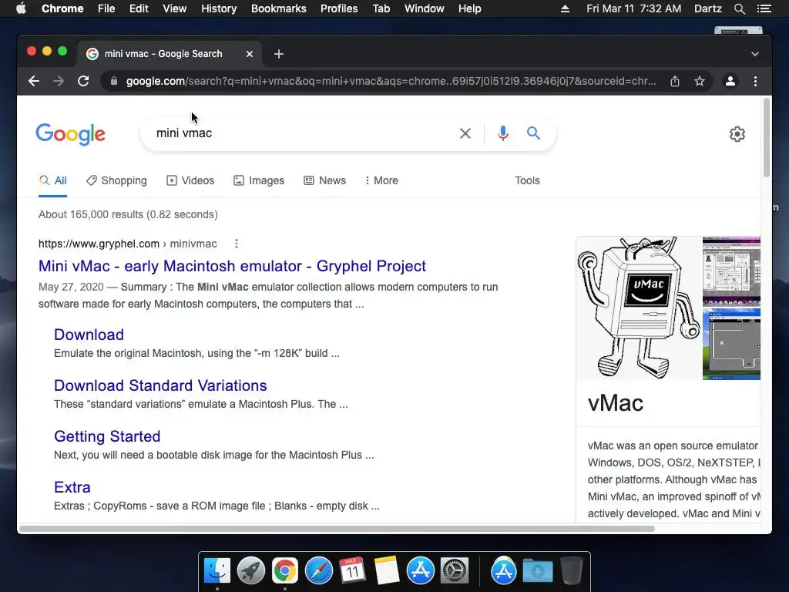Open the File menu
This screenshot has height=592, width=789.
(106, 8)
